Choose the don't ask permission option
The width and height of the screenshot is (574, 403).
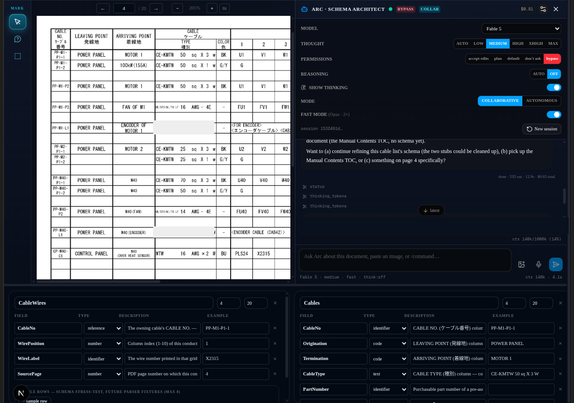coord(533,59)
